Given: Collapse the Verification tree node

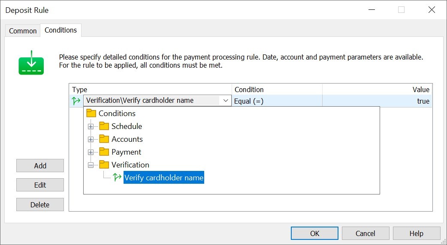Looking at the screenshot, I should click(91, 165).
